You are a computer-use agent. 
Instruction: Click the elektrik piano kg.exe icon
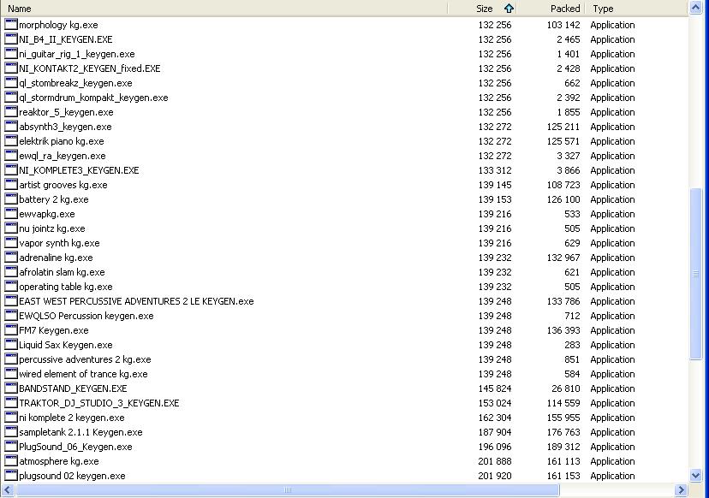(x=11, y=140)
